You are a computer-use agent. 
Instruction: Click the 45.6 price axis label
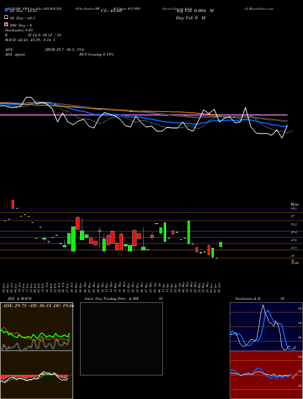click(x=294, y=240)
